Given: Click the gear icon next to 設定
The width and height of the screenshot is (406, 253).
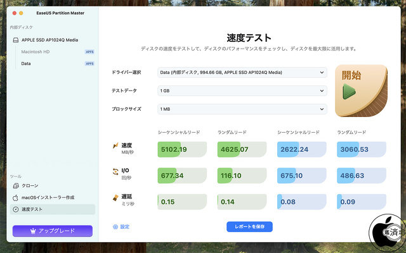Looking at the screenshot, I should coord(115,226).
